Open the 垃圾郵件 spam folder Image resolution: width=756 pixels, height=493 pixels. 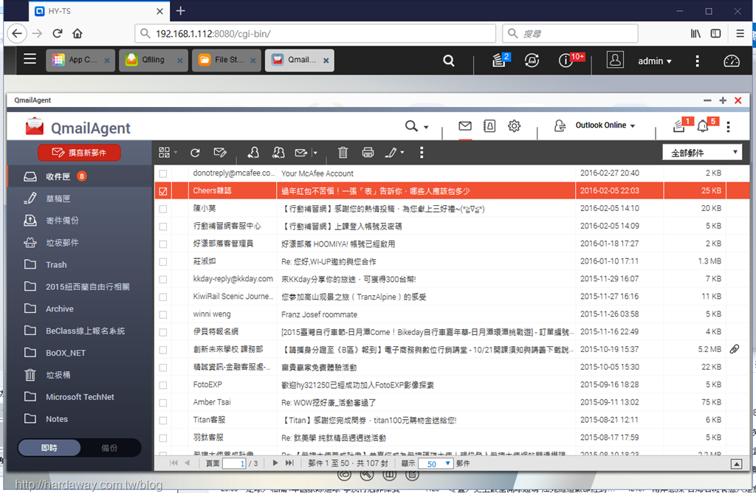pos(80,243)
